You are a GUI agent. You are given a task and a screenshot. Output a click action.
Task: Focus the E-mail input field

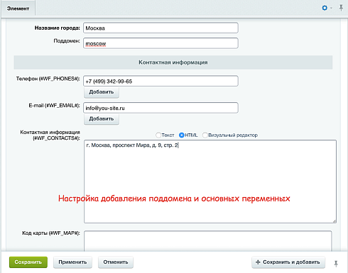[161, 108]
